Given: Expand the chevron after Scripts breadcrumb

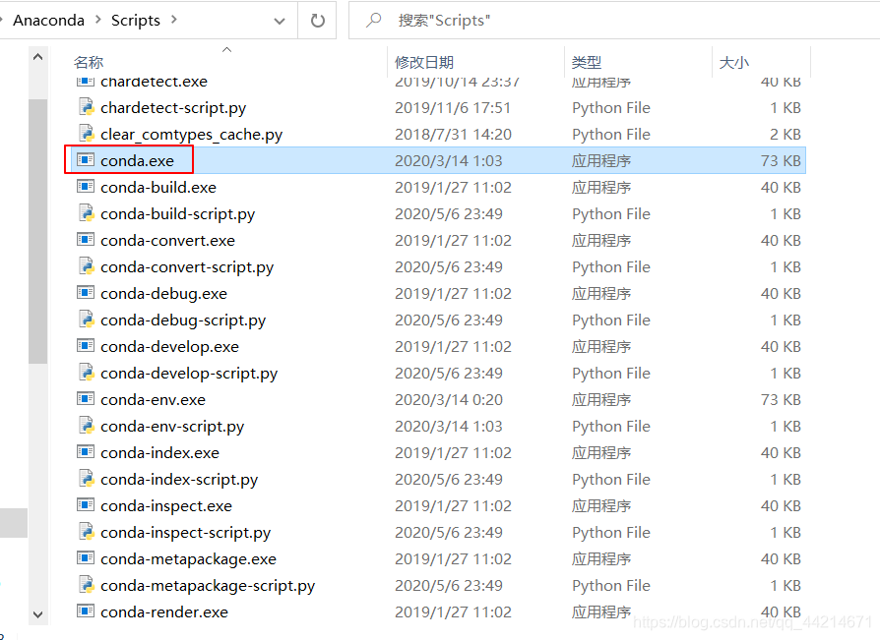Looking at the screenshot, I should click(x=174, y=20).
